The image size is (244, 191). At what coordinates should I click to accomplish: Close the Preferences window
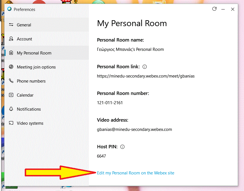[233, 9]
